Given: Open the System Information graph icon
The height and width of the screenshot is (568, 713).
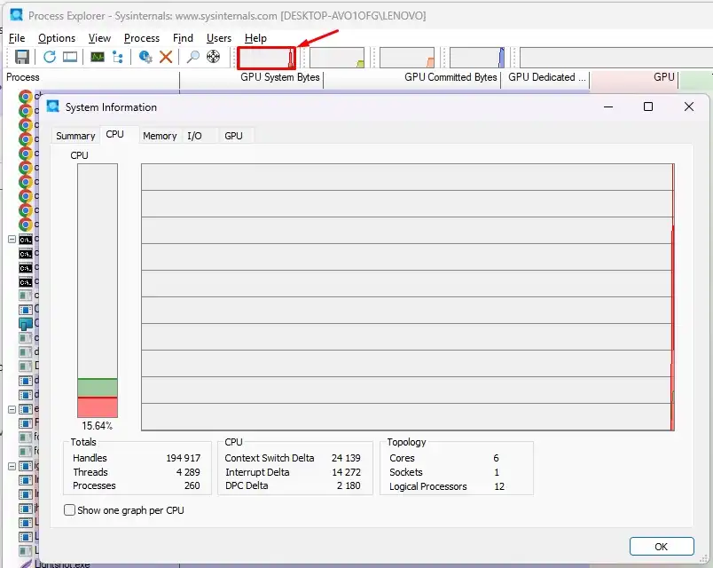Looking at the screenshot, I should (98, 57).
